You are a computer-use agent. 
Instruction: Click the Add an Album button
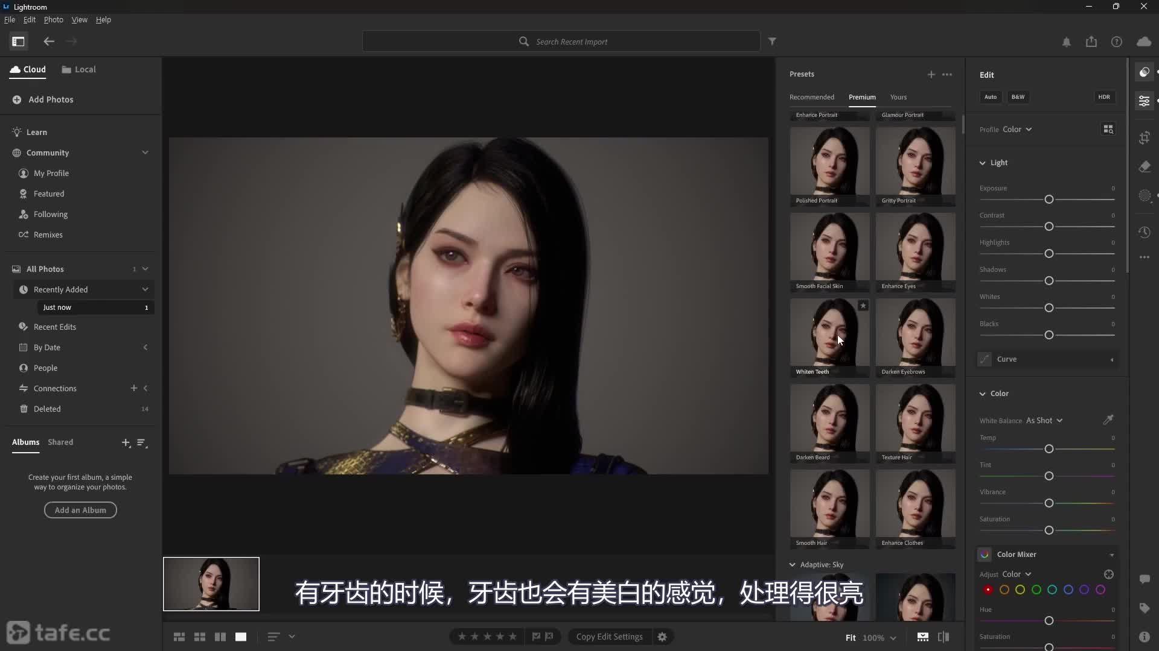tap(80, 509)
